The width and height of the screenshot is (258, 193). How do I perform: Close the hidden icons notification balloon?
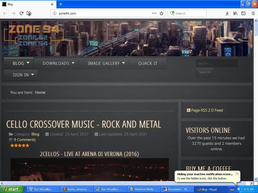[x=237, y=174]
